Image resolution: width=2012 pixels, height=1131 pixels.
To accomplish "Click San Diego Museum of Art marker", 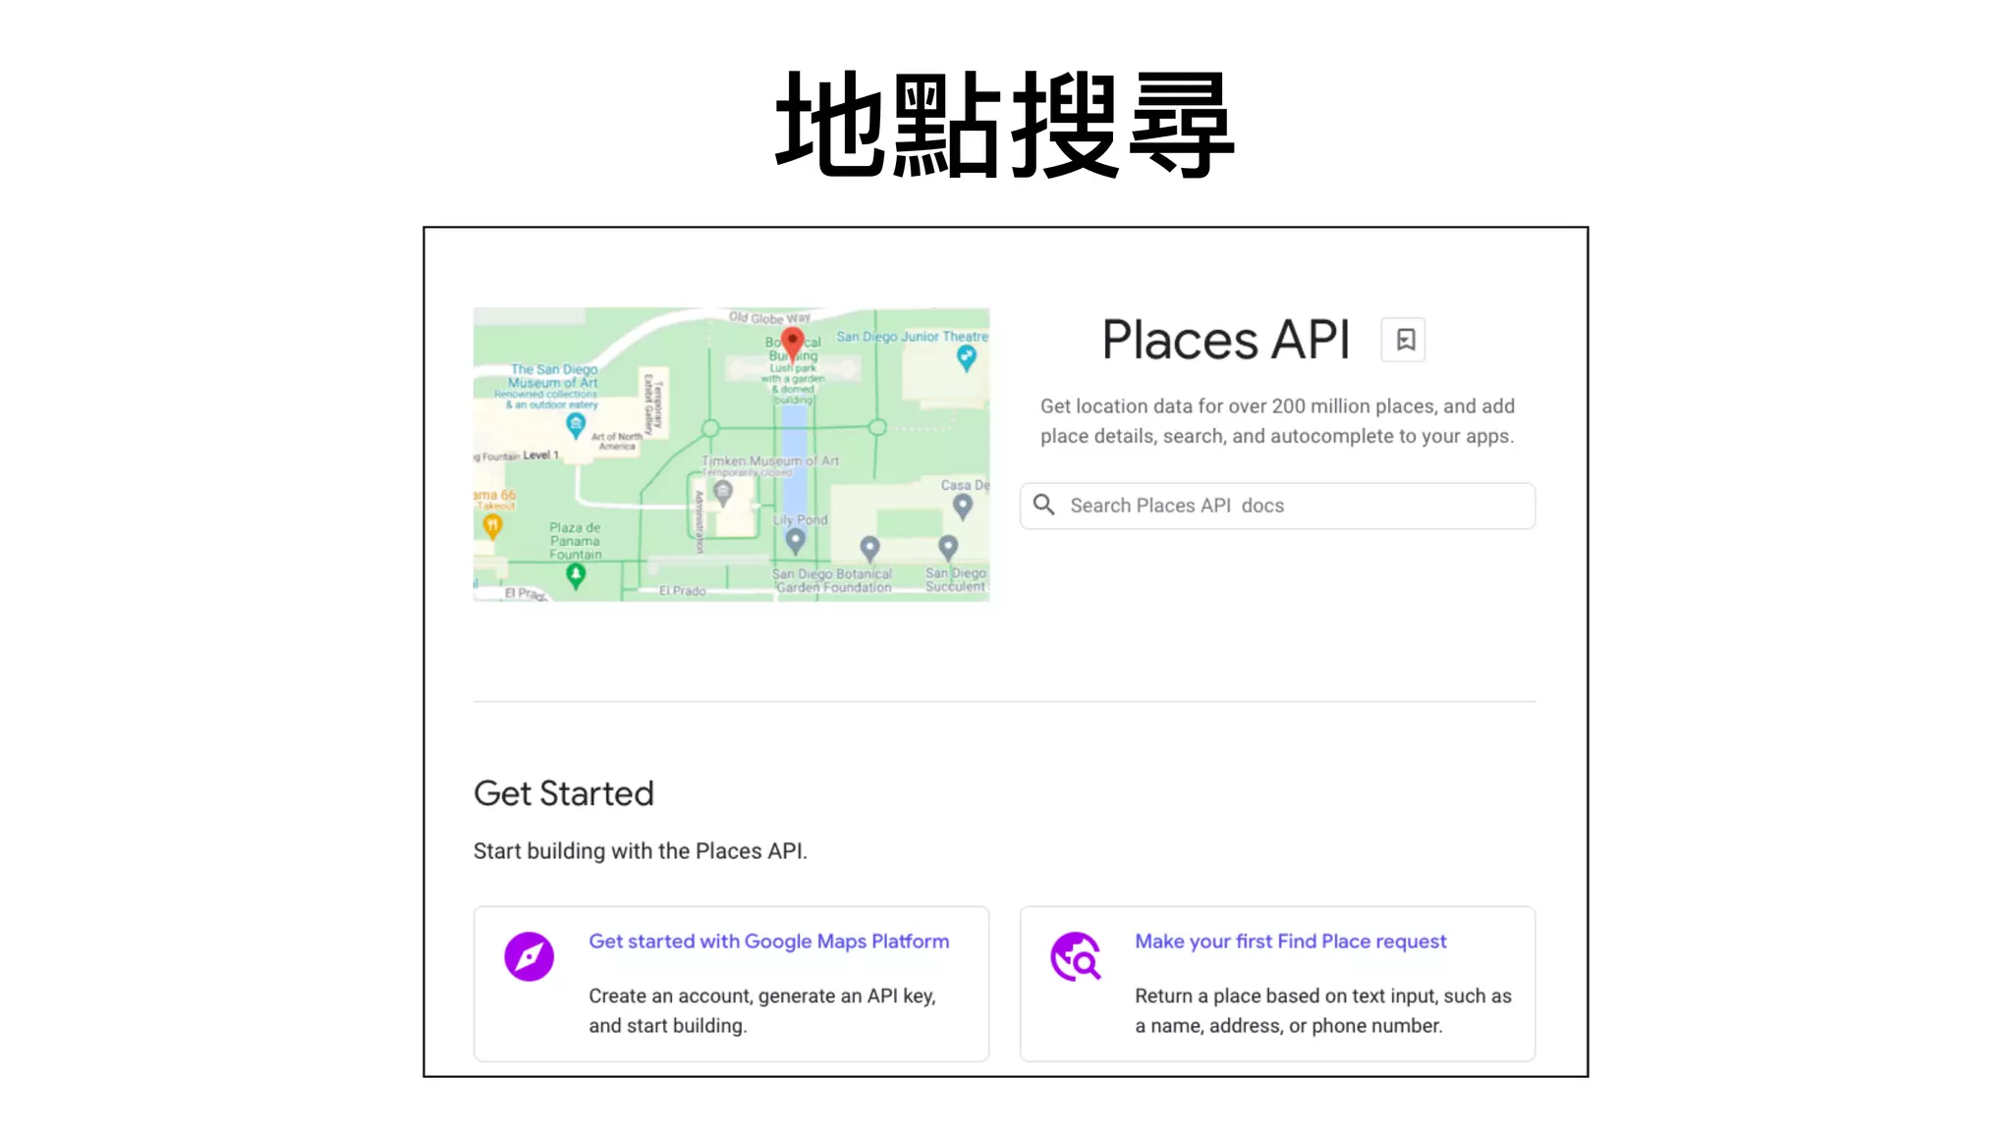I will [576, 424].
